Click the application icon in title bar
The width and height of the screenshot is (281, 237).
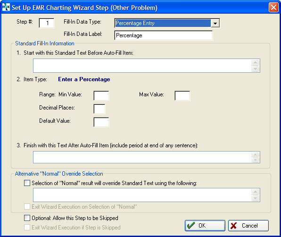[6, 7]
